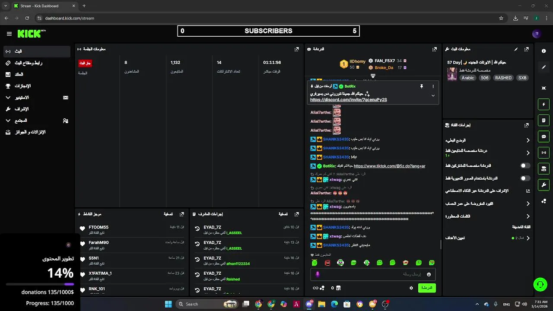Pop out the activity feed panel
This screenshot has width=553, height=311.
[182, 214]
